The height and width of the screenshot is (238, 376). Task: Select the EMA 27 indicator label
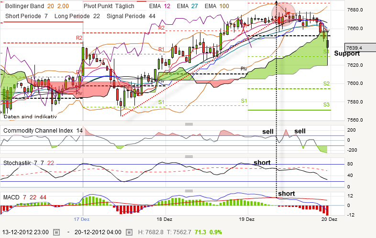pyautogui.click(x=187, y=6)
